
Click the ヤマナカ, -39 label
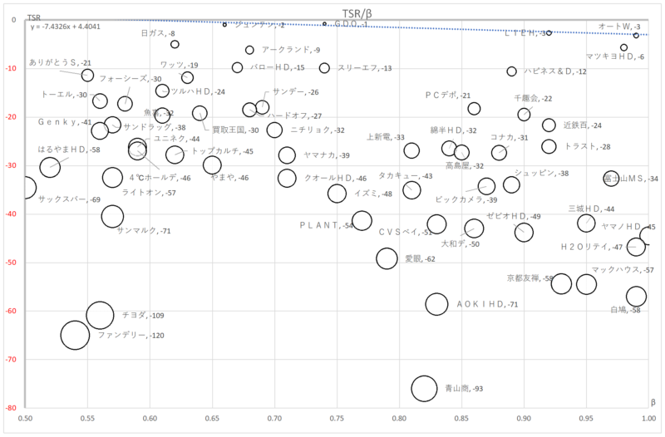click(327, 155)
